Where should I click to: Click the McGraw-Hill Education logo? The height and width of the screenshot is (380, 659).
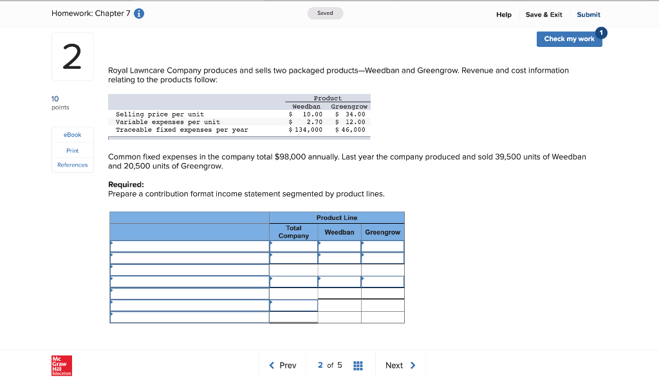click(x=61, y=366)
